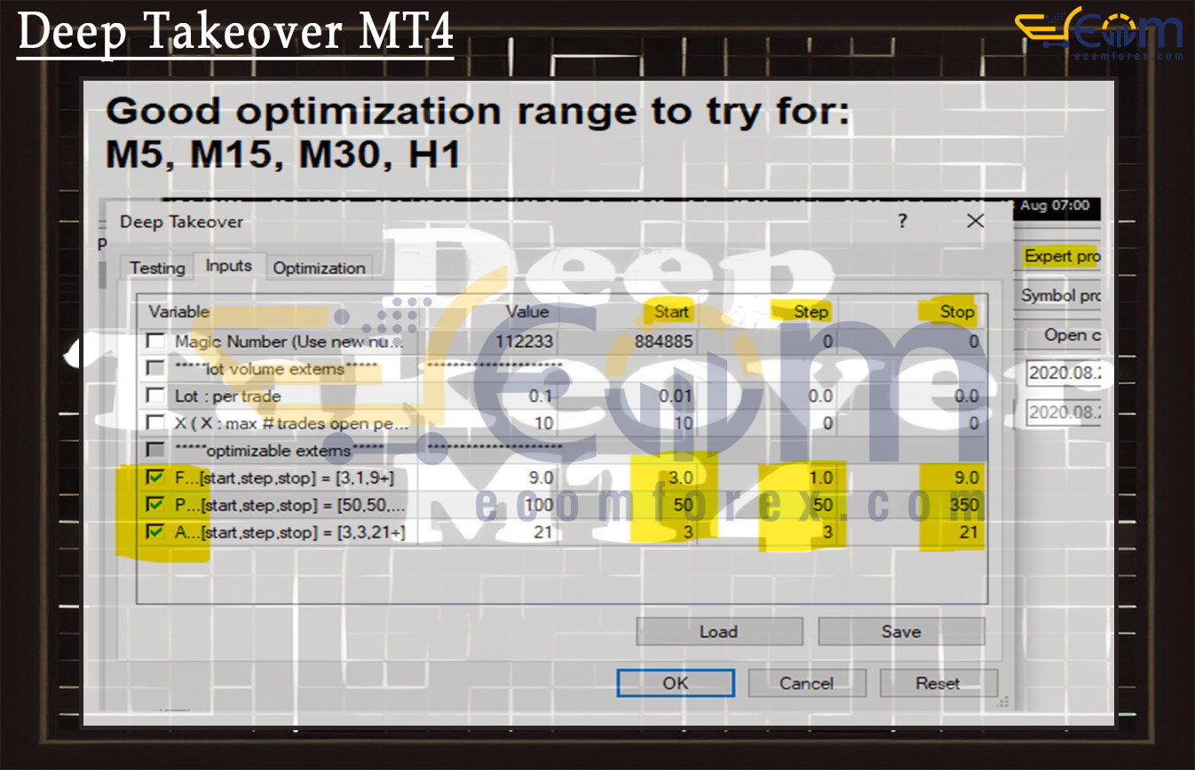The image size is (1195, 770).
Task: Disable the A...[3,3,21+] parameter checkbox
Action: pos(155,532)
